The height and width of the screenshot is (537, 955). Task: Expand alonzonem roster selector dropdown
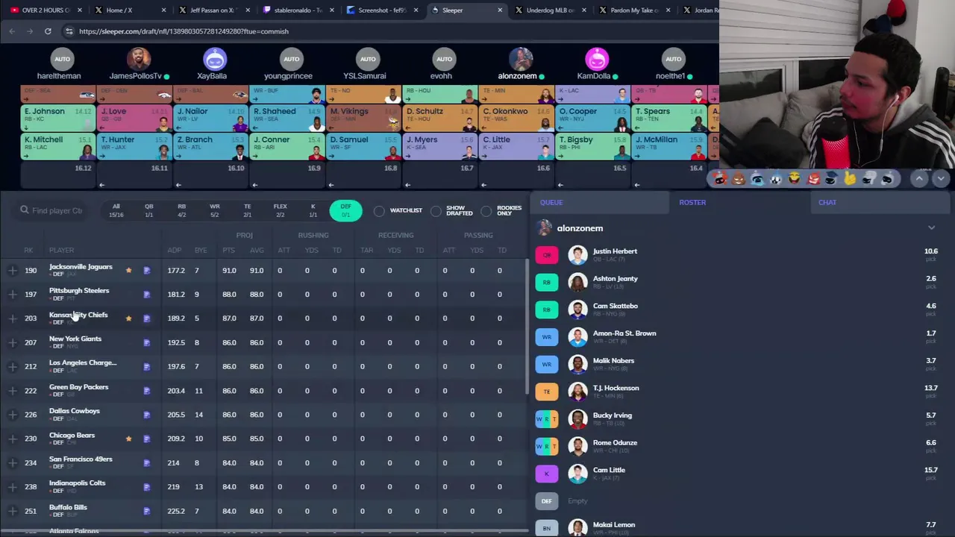(x=931, y=228)
